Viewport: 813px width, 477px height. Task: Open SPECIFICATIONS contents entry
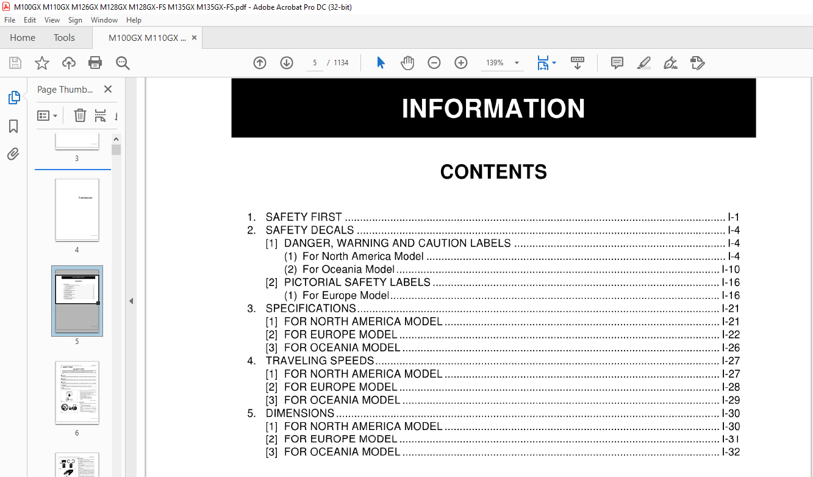point(493,309)
